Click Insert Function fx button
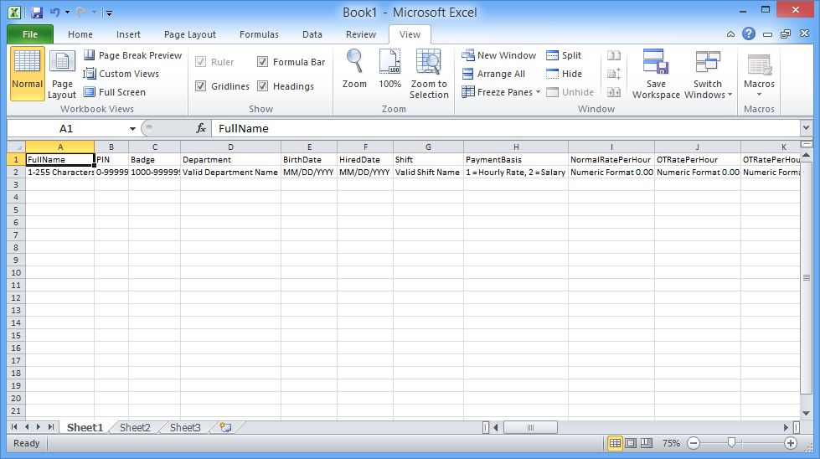 [201, 128]
